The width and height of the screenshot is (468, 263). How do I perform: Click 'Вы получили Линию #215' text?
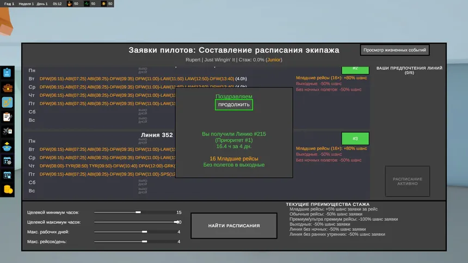coord(233,134)
